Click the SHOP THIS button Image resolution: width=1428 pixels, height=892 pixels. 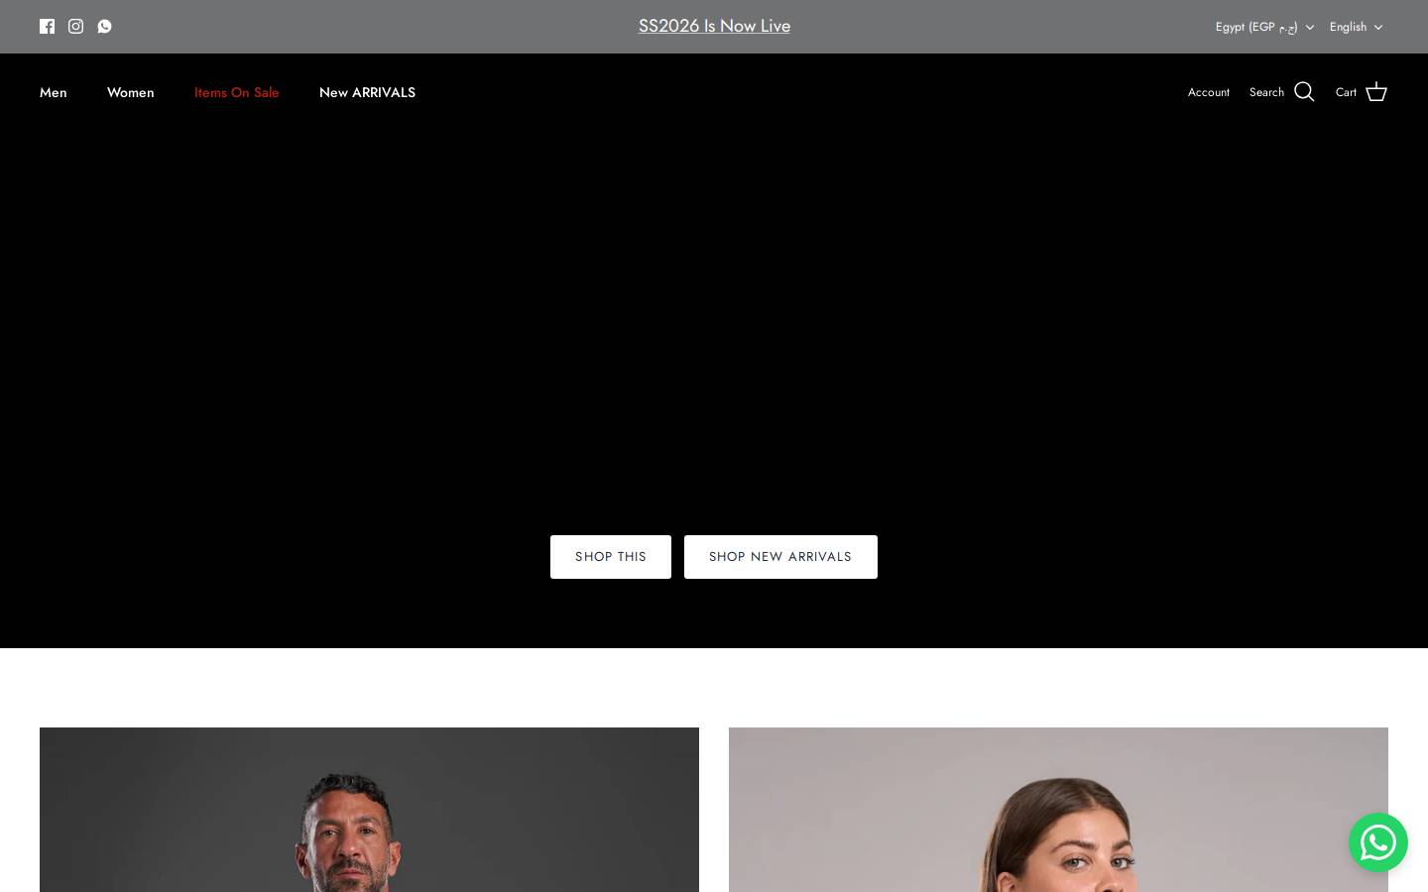coord(611,557)
